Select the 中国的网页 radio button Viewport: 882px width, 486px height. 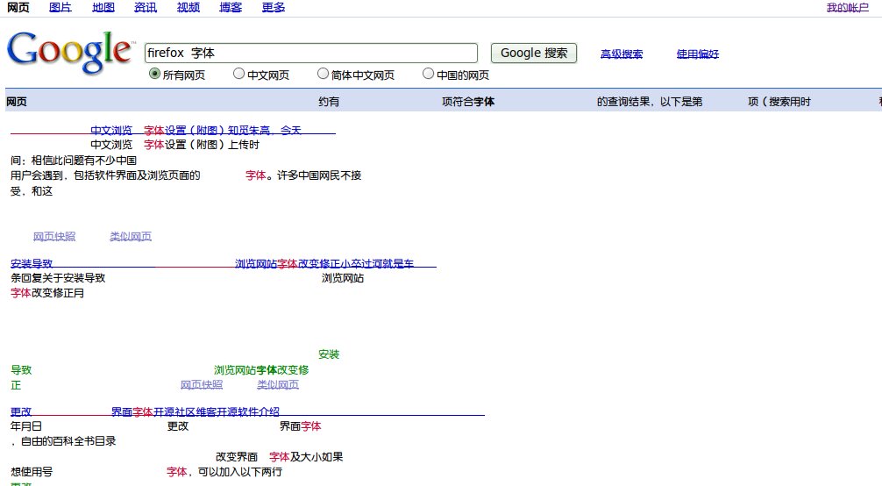(x=428, y=74)
